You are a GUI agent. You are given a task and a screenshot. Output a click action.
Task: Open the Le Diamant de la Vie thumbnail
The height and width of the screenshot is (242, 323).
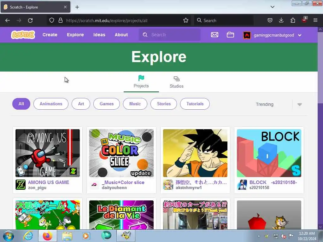(x=121, y=215)
